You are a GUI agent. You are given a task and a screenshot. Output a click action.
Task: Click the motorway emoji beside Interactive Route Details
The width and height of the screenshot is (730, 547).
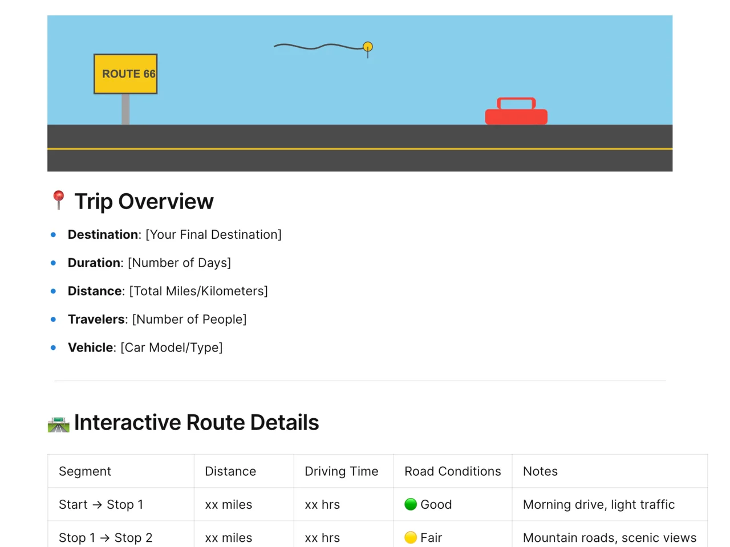click(58, 424)
